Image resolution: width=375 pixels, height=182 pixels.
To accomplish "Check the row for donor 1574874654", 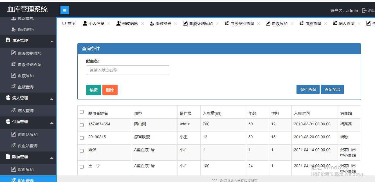I will click(82, 125).
